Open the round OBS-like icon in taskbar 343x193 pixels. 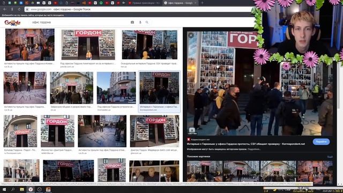click(x=39, y=189)
